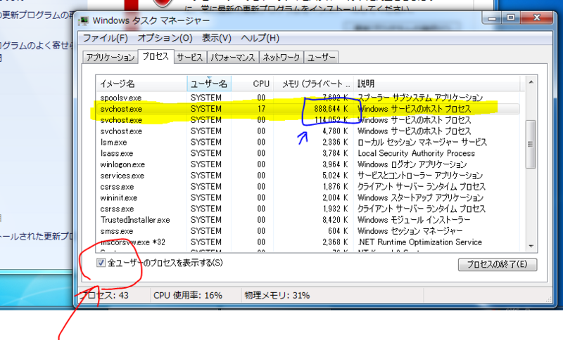The image size is (563, 340).
Task: Show the ユーザー tab
Action: coord(321,58)
